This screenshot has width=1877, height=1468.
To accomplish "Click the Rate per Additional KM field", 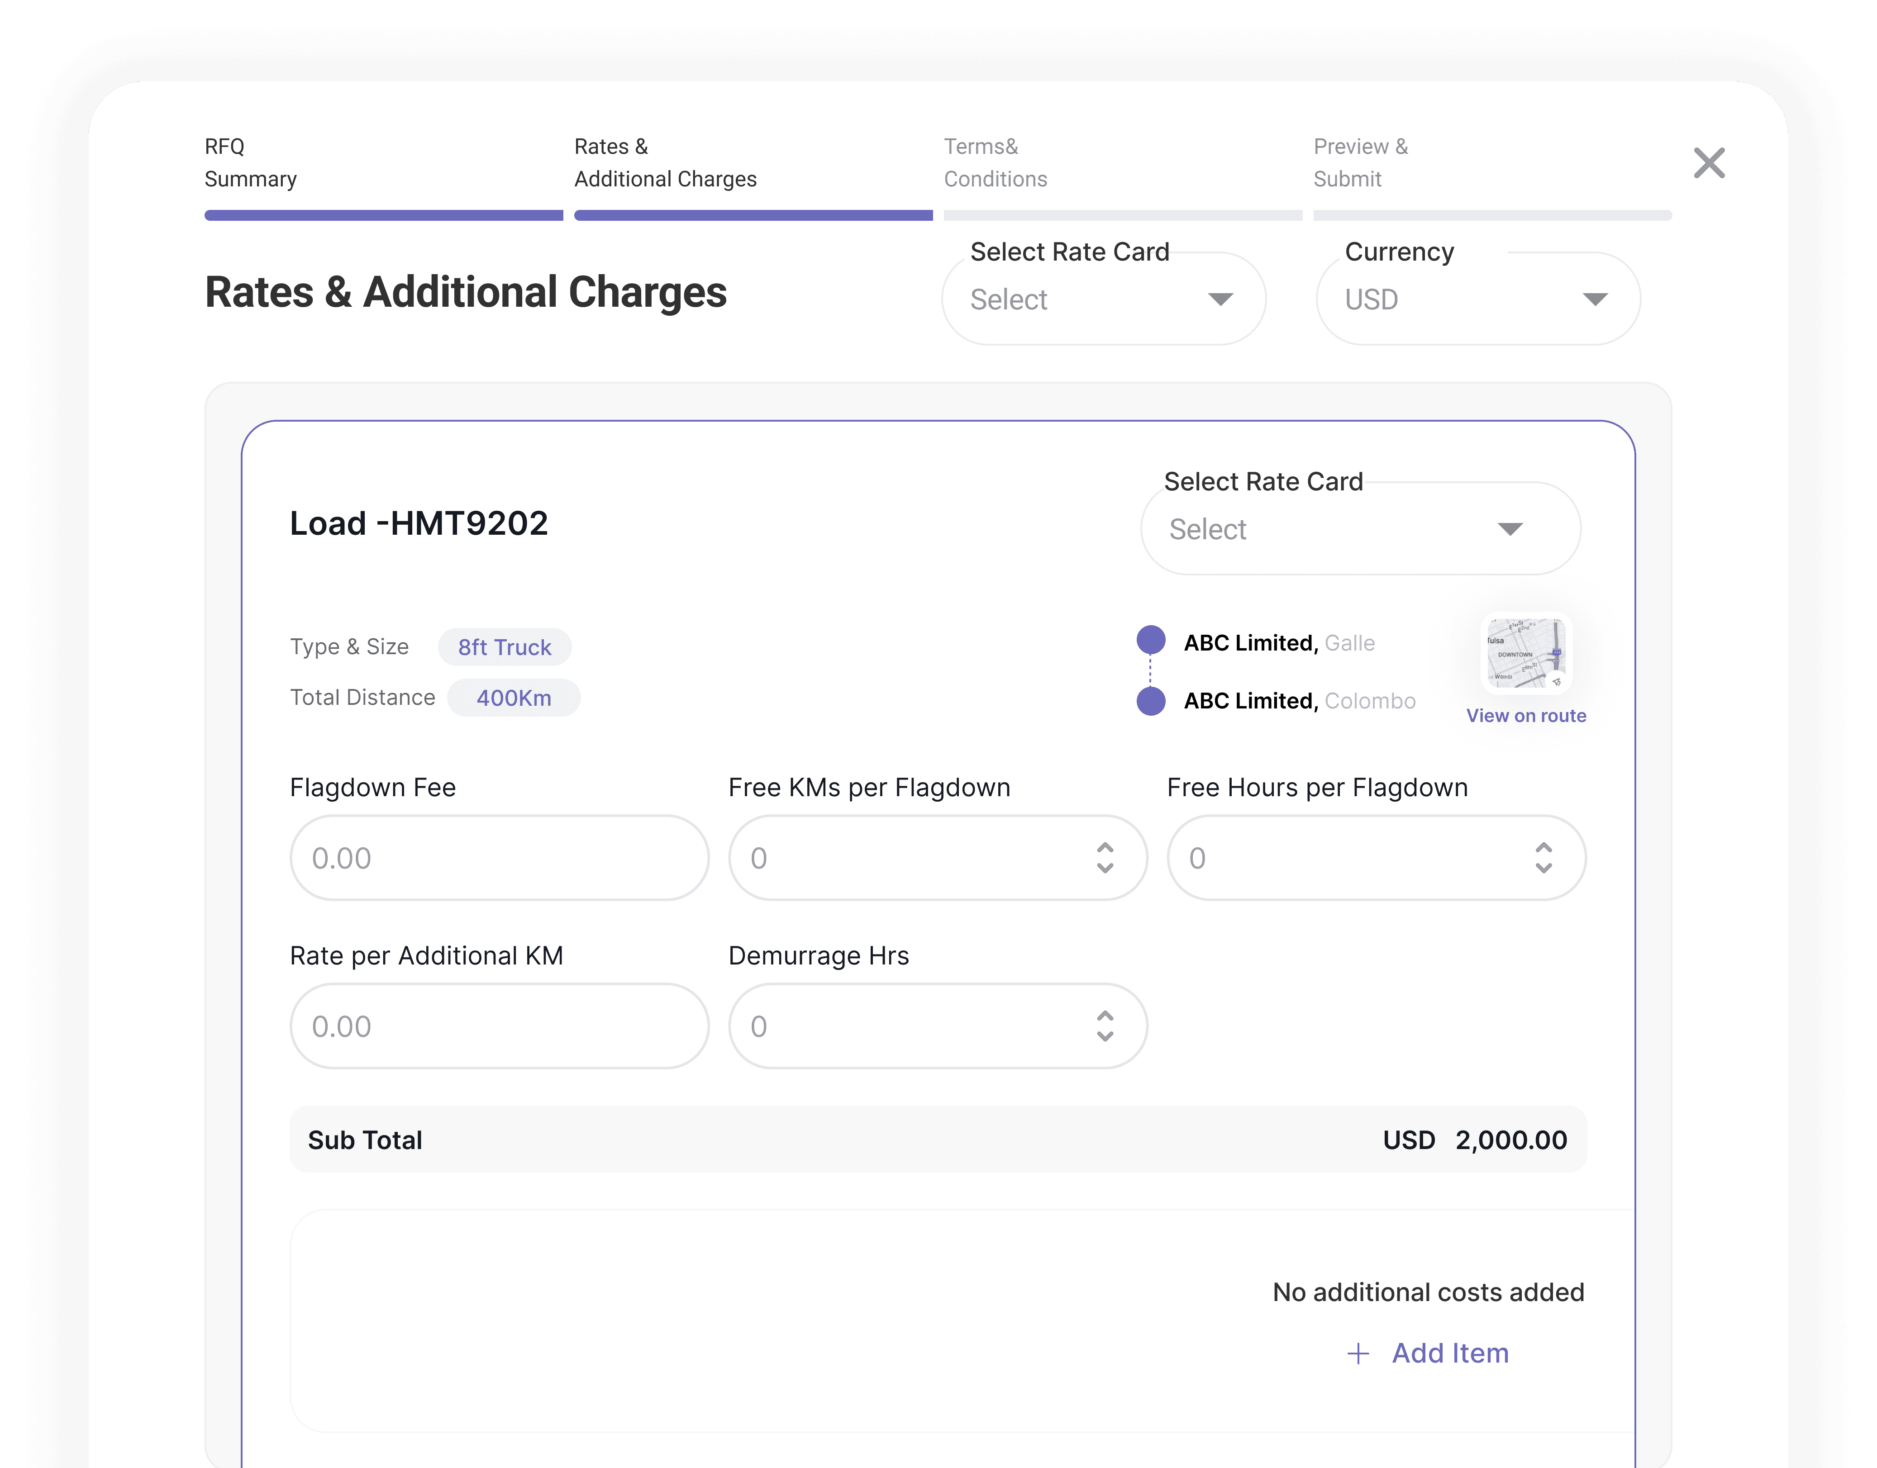I will point(499,1026).
